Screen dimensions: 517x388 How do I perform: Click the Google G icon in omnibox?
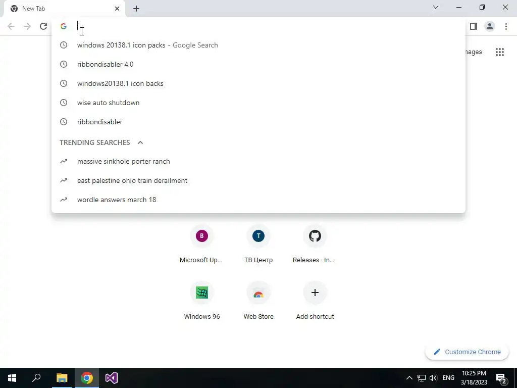click(64, 26)
